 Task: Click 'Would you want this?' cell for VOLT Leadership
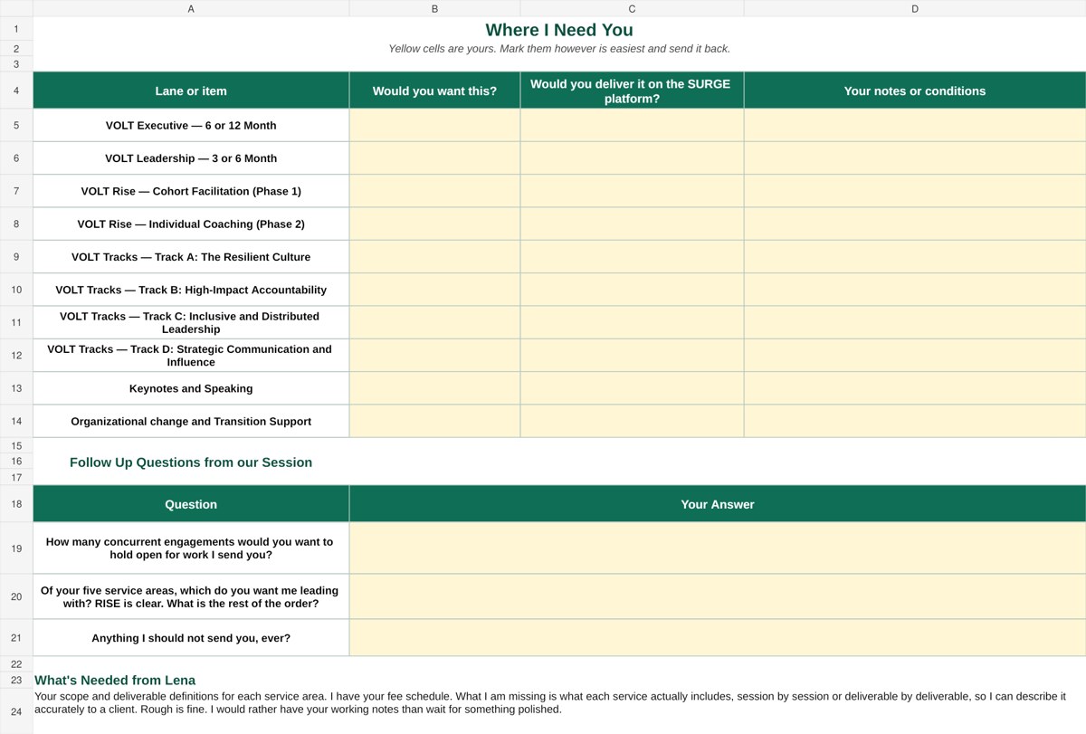tap(434, 158)
